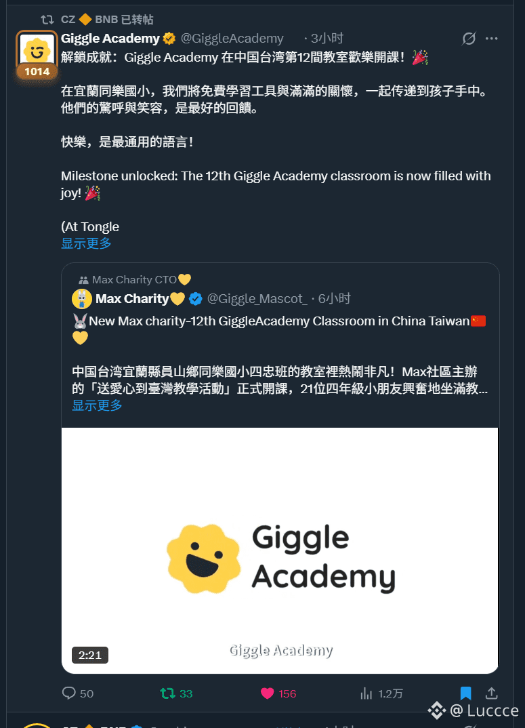The height and width of the screenshot is (728, 525).
Task: Open the reply comment icon showing 50
Action: pyautogui.click(x=68, y=693)
